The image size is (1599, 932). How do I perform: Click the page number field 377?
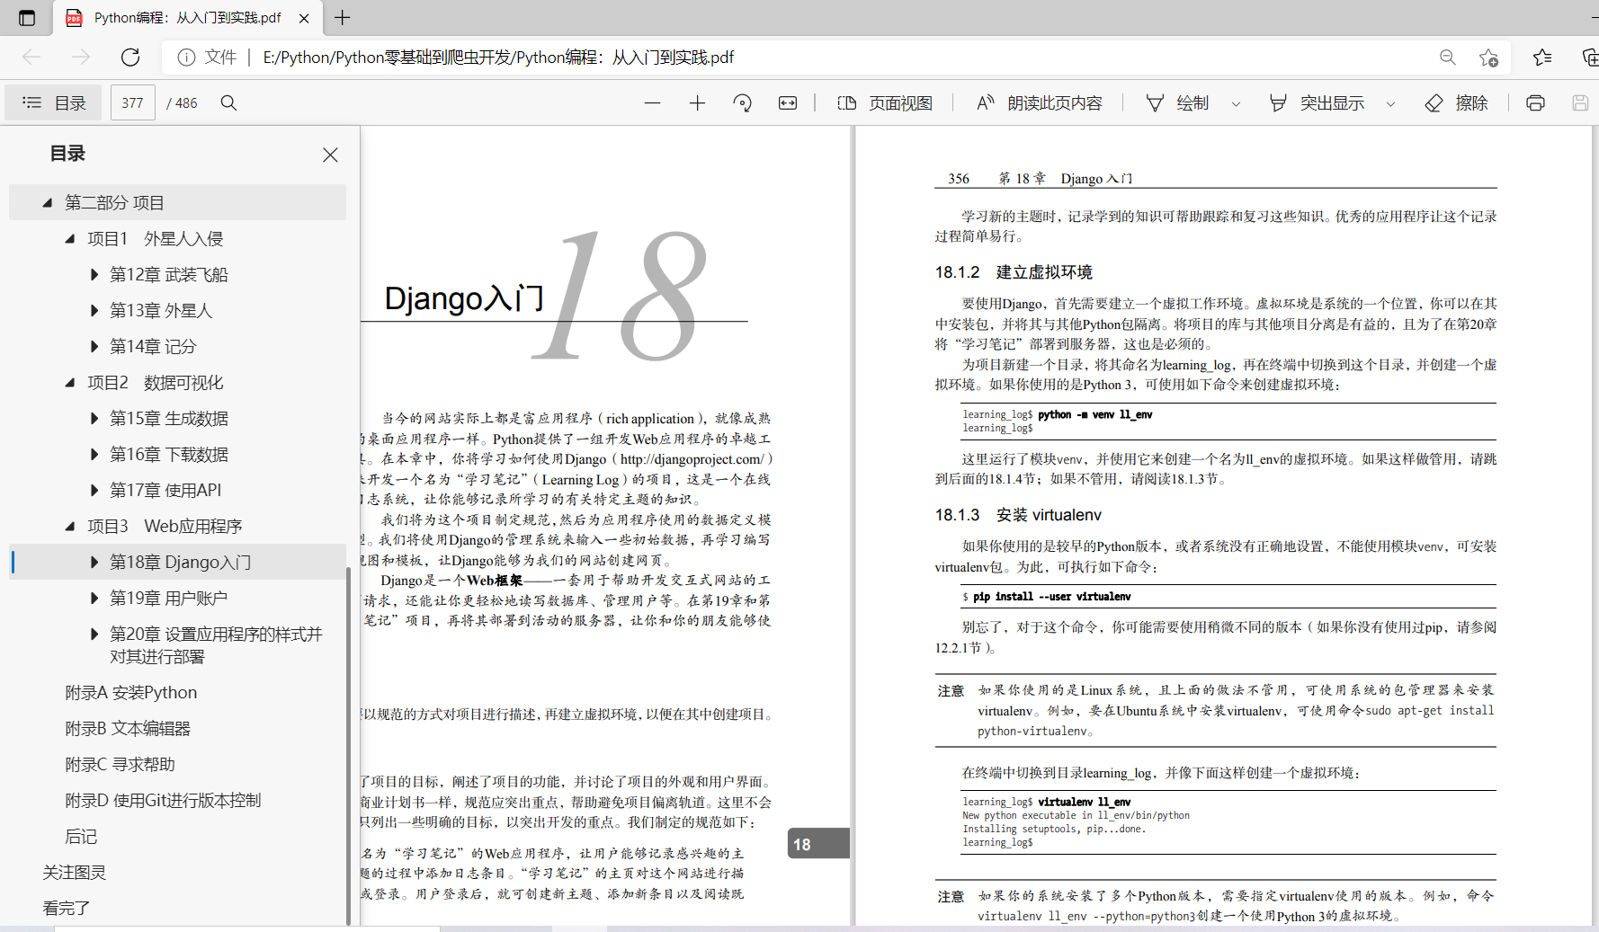[133, 103]
